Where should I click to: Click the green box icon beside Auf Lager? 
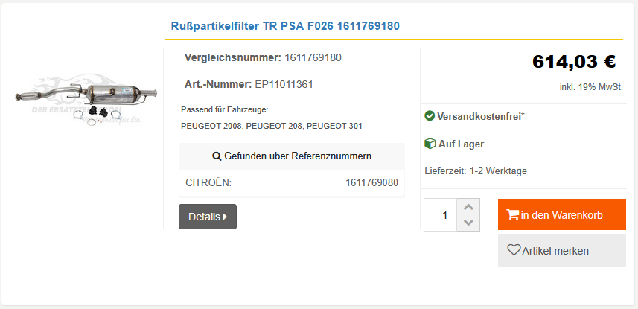(x=430, y=143)
